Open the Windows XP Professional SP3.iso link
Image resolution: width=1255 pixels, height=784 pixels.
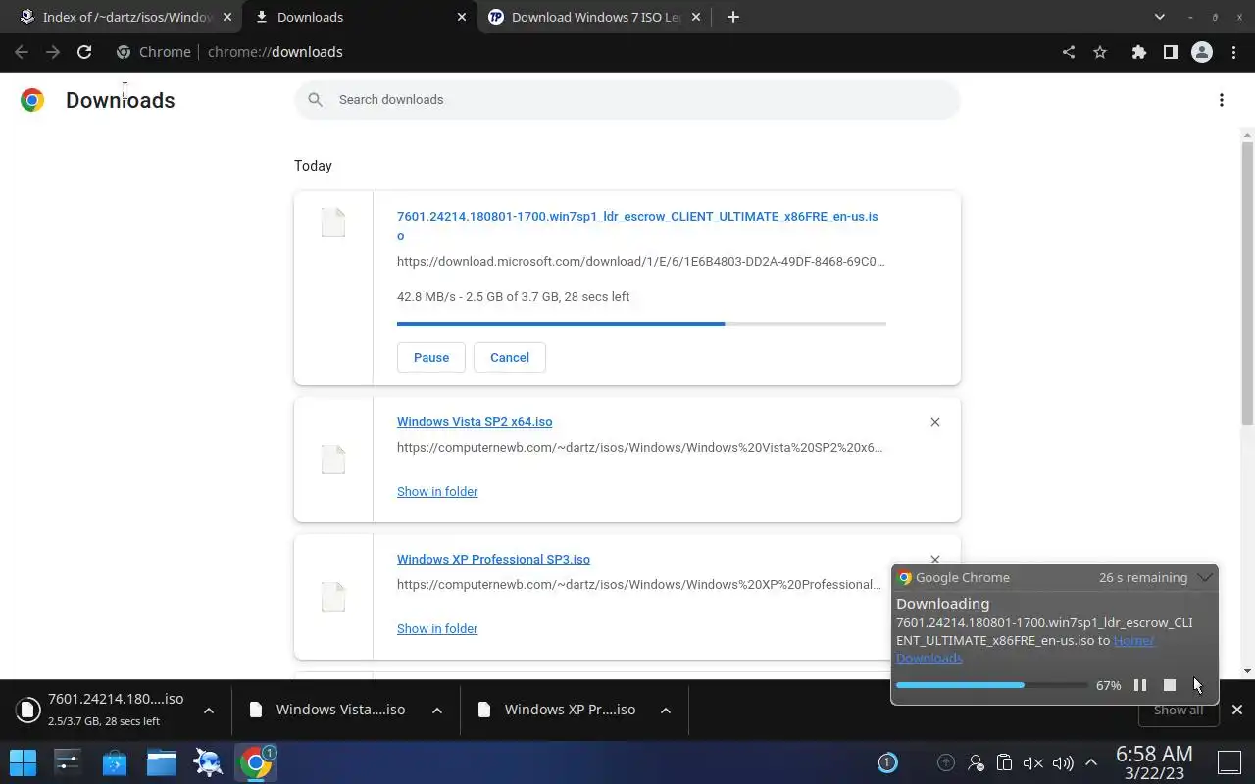493,559
